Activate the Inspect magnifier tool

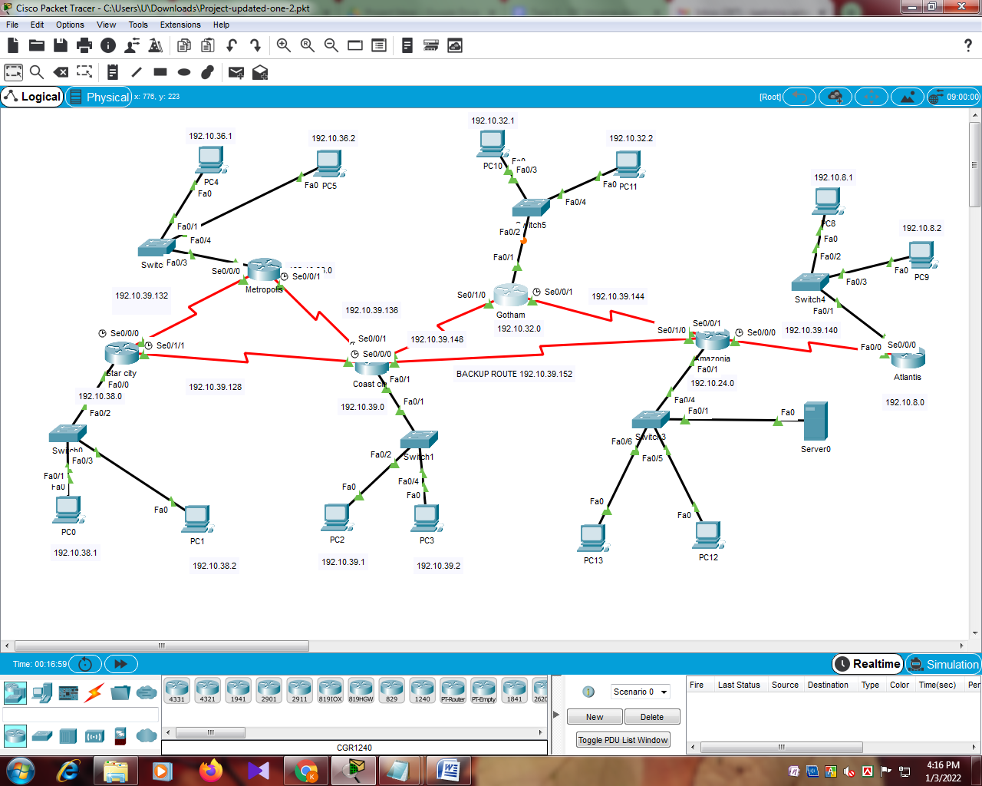(x=35, y=71)
